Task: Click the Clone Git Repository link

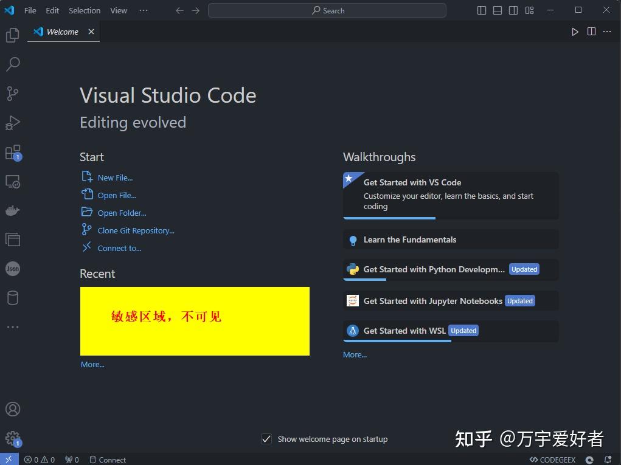Action: click(135, 230)
